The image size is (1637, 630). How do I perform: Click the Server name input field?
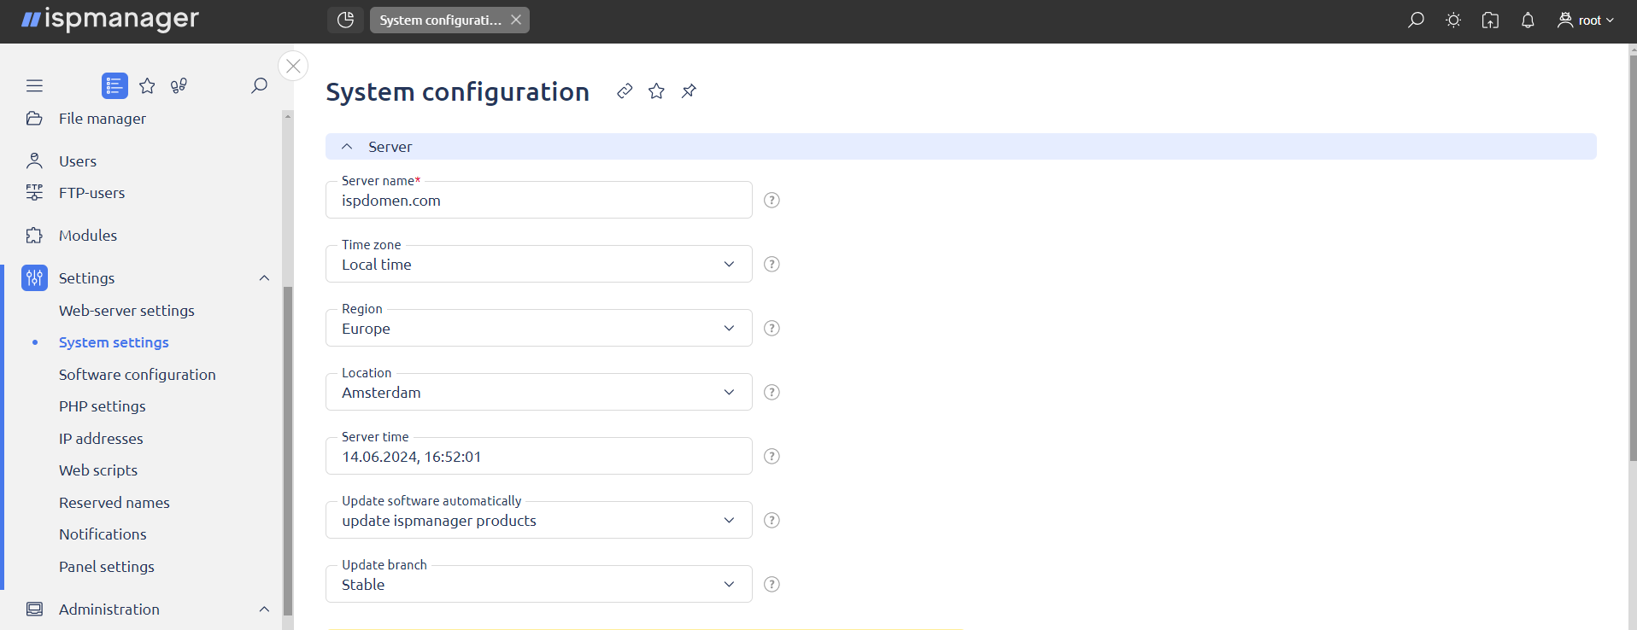[538, 201]
